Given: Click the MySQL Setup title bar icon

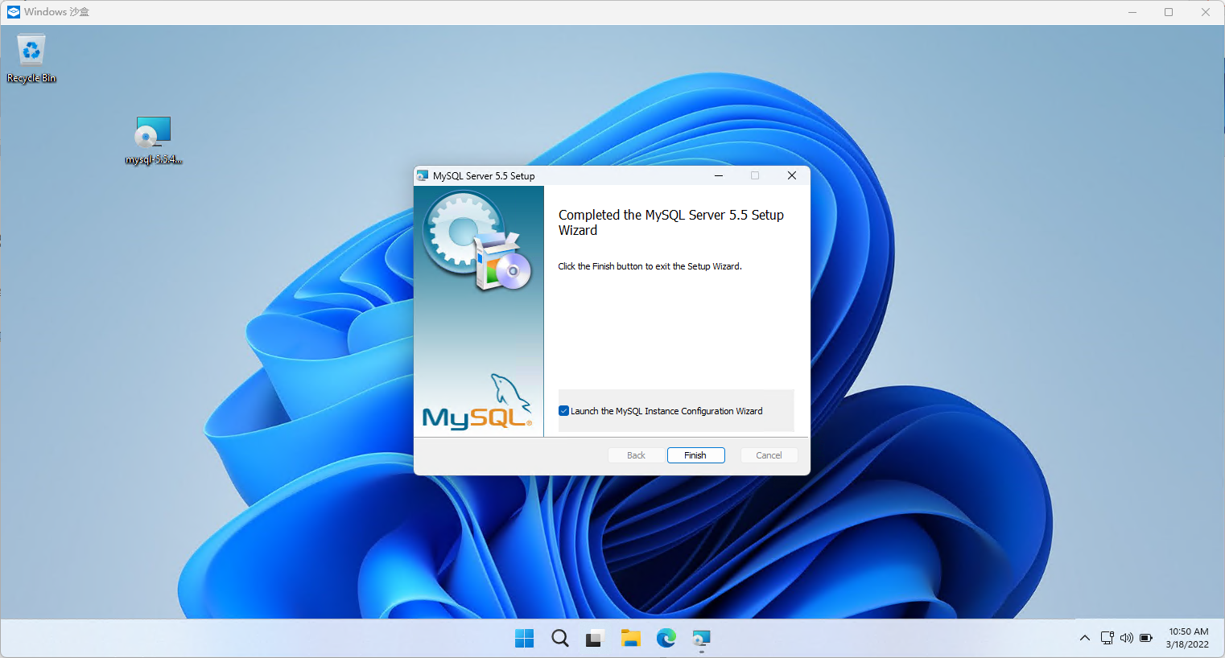Looking at the screenshot, I should pos(423,175).
